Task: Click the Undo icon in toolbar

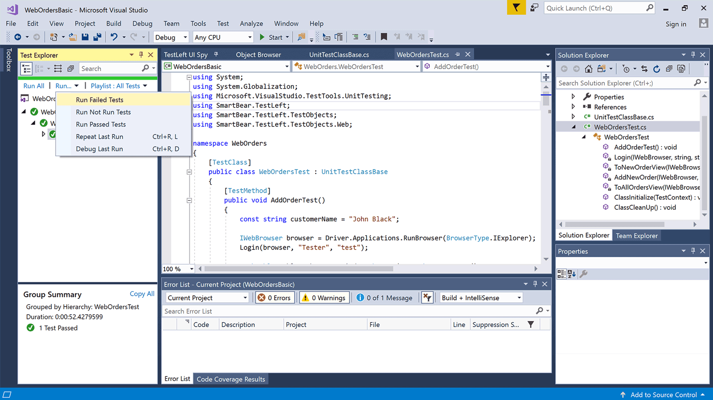Action: 114,37
